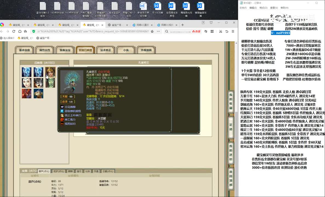Select the 麒麟 mount tab

(70, 171)
